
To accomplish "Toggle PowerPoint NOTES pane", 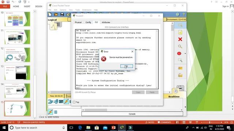I will (x=150, y=122).
